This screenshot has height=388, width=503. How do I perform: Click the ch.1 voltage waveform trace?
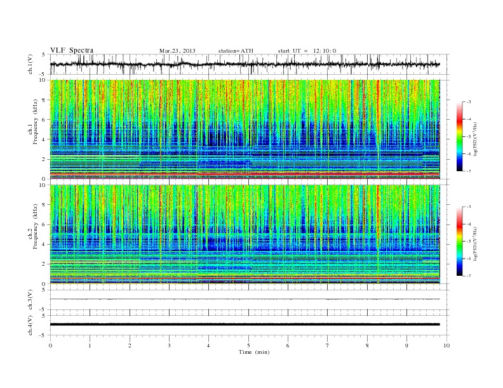coord(245,64)
